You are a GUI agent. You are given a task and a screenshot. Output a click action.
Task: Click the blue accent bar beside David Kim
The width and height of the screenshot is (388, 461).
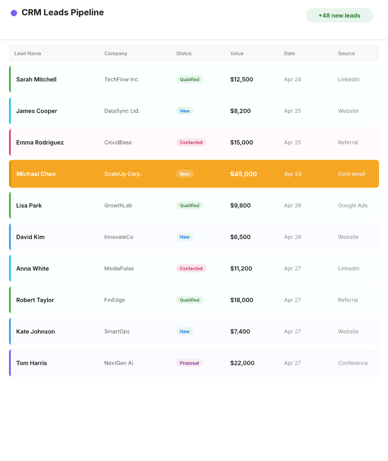click(10, 237)
